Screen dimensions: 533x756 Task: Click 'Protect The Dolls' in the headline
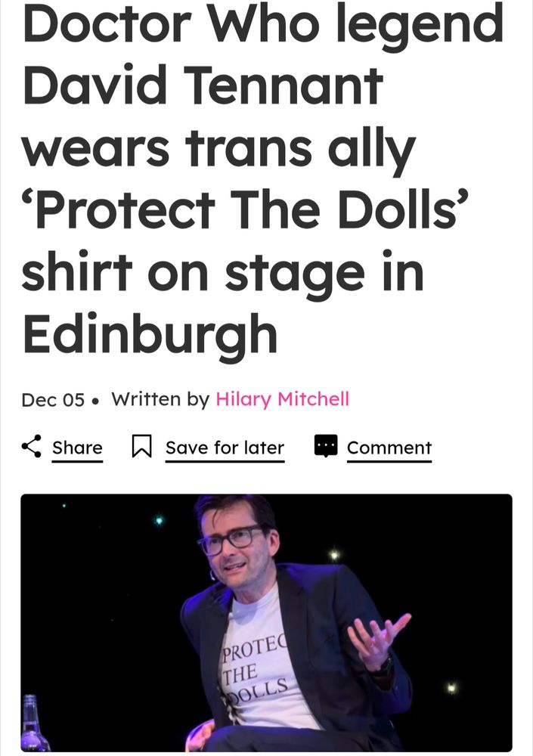[246, 210]
